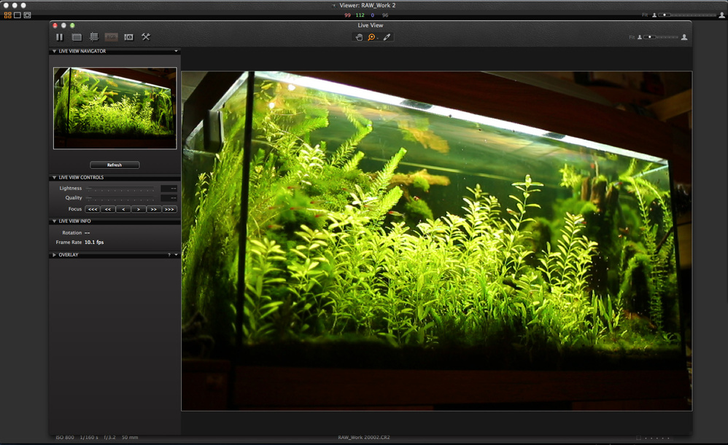Click Focus triple-left arrow button
Viewport: 728px width, 445px height.
point(93,210)
